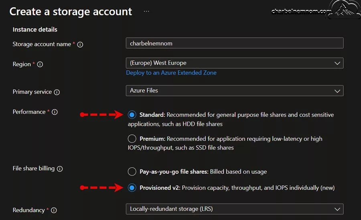Viewport: 361px width, 220px height.
Task: Click the File share billing label
Action: [x=34, y=168]
